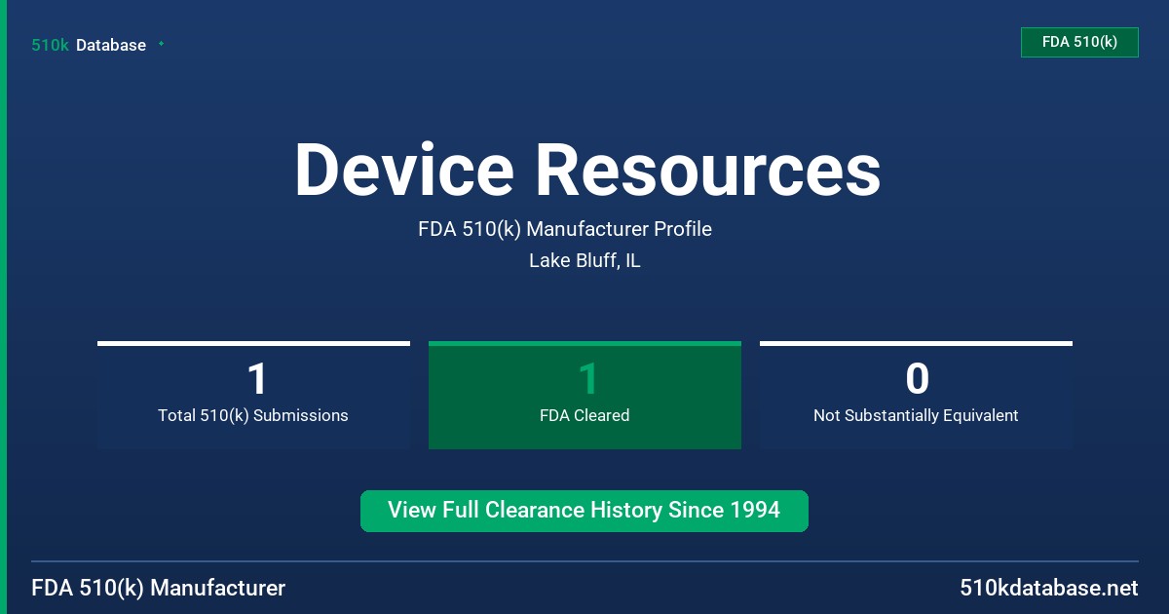Click the small green dot beside Database
Viewport: 1169px width, 614px height.
pos(161,44)
